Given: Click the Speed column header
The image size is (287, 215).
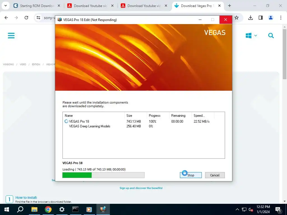Looking at the screenshot, I should coord(203,116).
